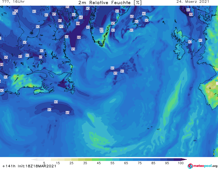Click the '25' tick label on color scale
218x169 pixels.
pos(71,163)
